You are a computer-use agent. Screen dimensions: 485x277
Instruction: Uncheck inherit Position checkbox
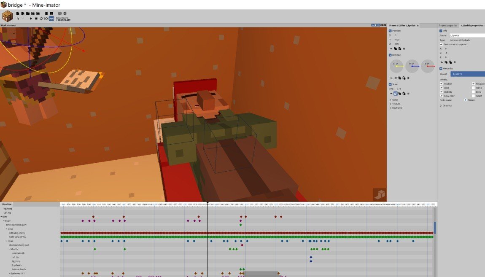(x=442, y=84)
